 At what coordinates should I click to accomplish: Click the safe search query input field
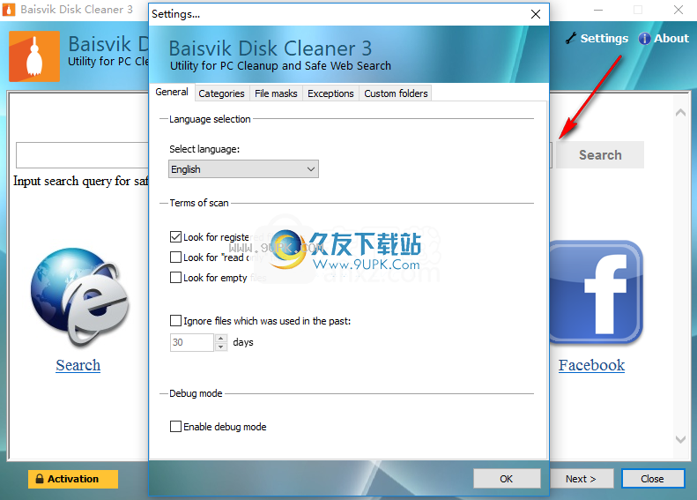[83, 155]
